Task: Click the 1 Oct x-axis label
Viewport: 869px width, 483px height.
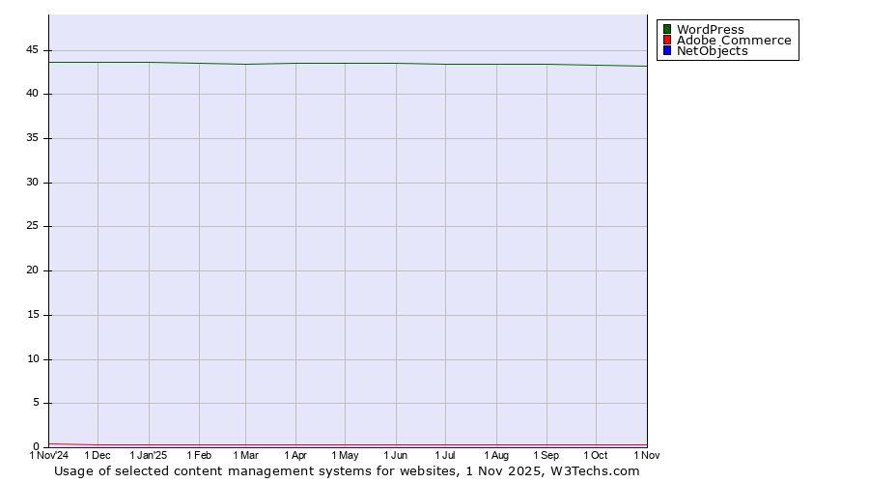Action: pos(596,455)
